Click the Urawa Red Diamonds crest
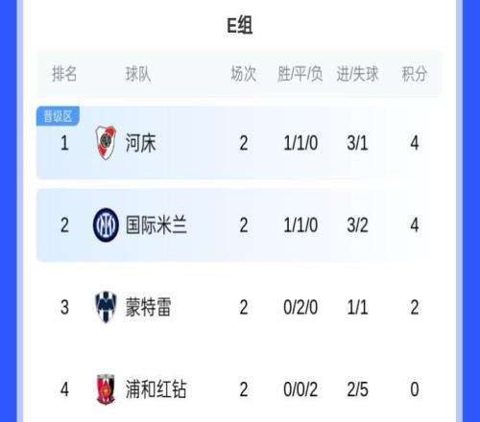The image size is (480, 422). click(106, 389)
